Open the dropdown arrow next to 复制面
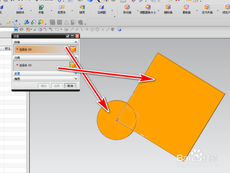The height and width of the screenshot is (173, 230). [197, 11]
